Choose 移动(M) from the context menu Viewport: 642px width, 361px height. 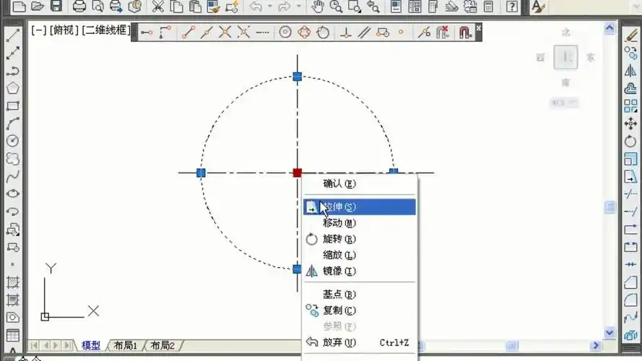click(360, 223)
